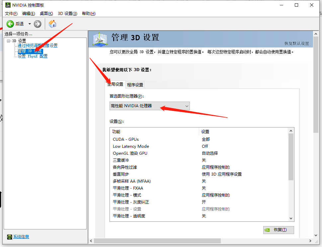The width and height of the screenshot is (322, 247).
Task: Click horizontal scrollbar right arrow
Action: pyautogui.click(x=310, y=241)
